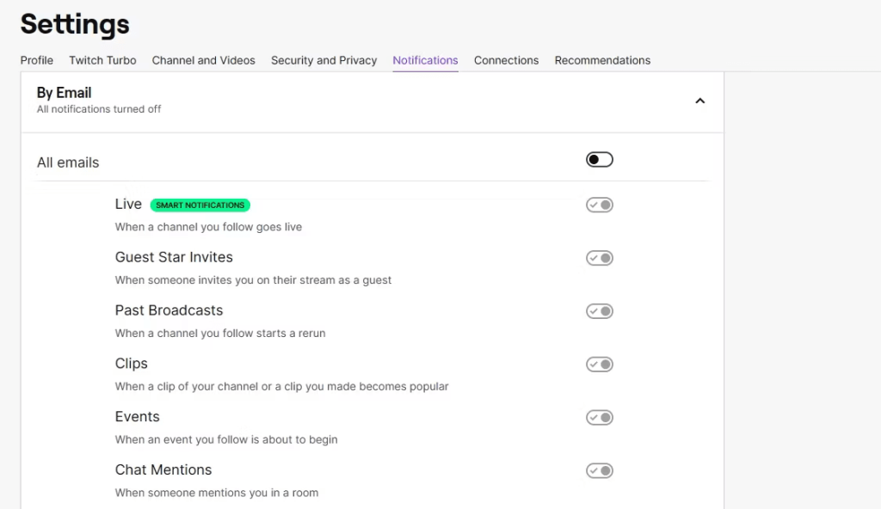This screenshot has width=881, height=509.
Task: Enable Events email notifications
Action: click(x=599, y=417)
